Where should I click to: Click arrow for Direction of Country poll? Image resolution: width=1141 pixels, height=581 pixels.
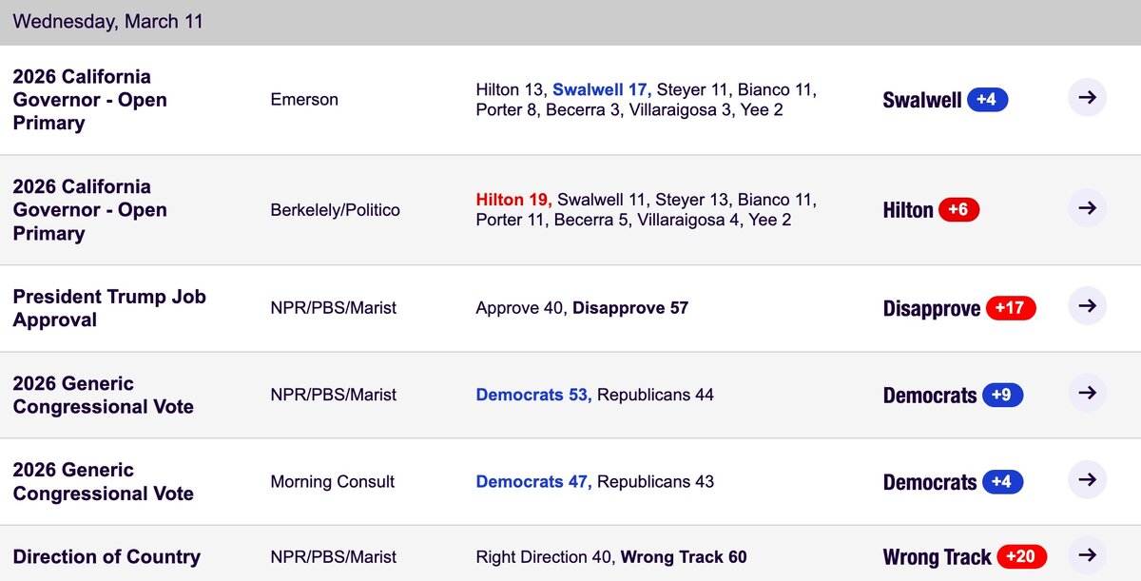pos(1087,555)
